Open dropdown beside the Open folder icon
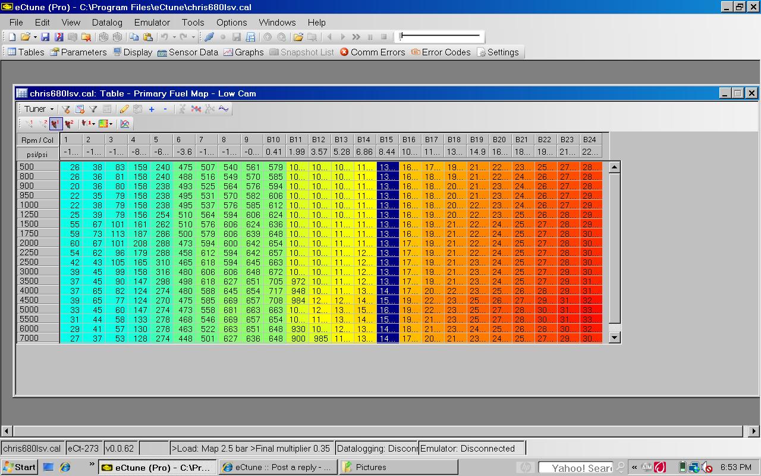Viewport: 761px width, 476px height. (34, 37)
